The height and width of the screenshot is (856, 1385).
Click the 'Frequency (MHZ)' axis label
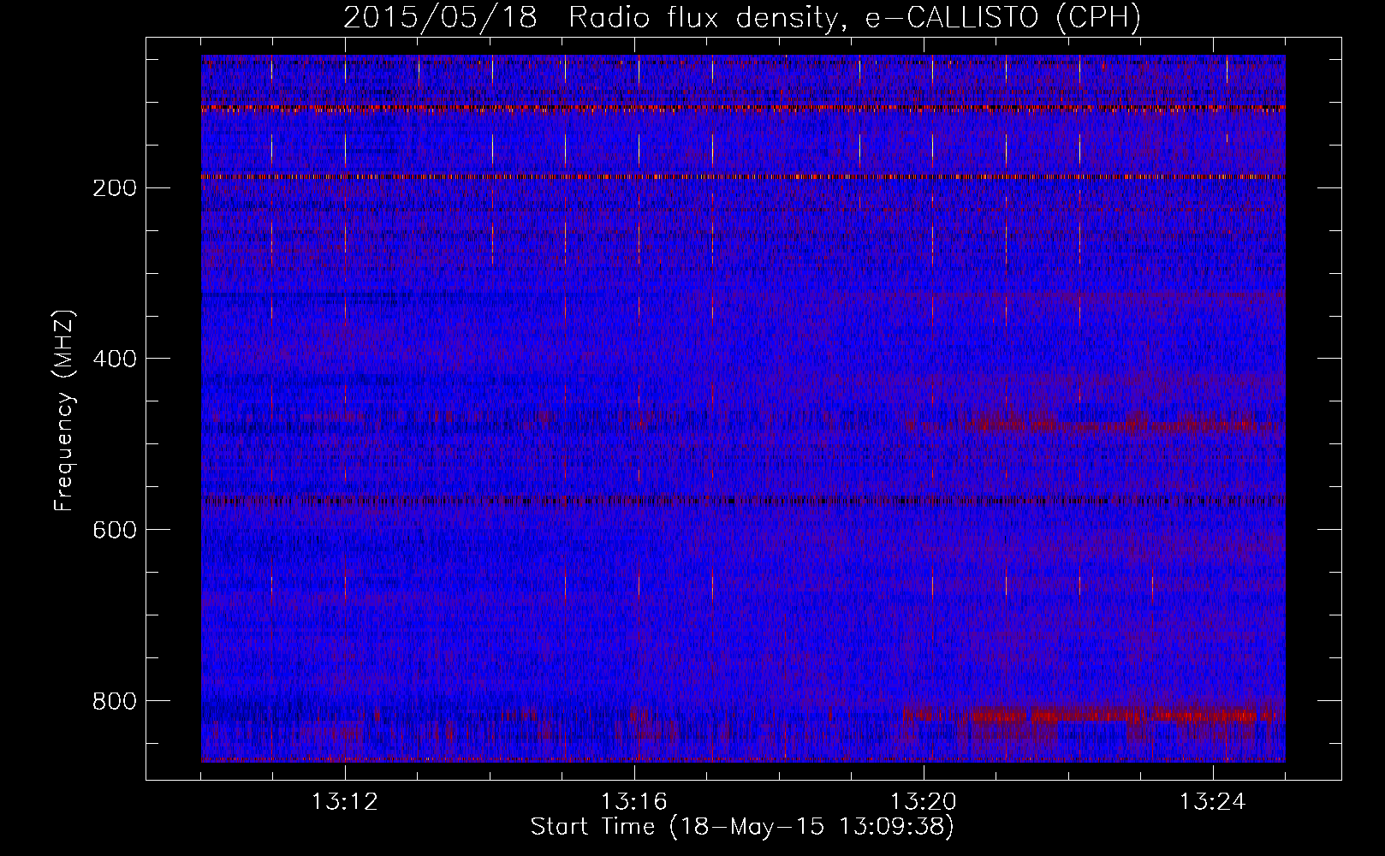point(64,410)
